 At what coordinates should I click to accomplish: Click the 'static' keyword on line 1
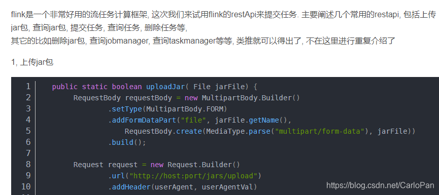click(95, 87)
